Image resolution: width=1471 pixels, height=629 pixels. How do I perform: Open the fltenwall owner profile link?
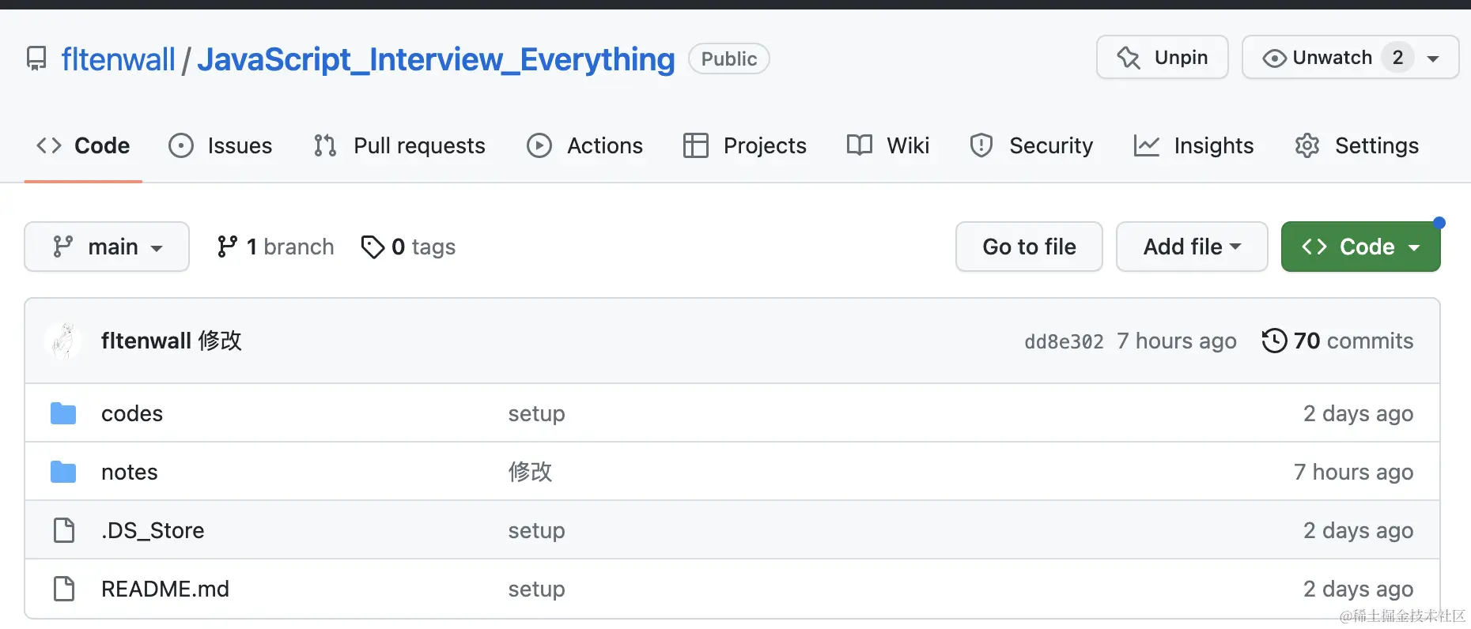pos(118,59)
